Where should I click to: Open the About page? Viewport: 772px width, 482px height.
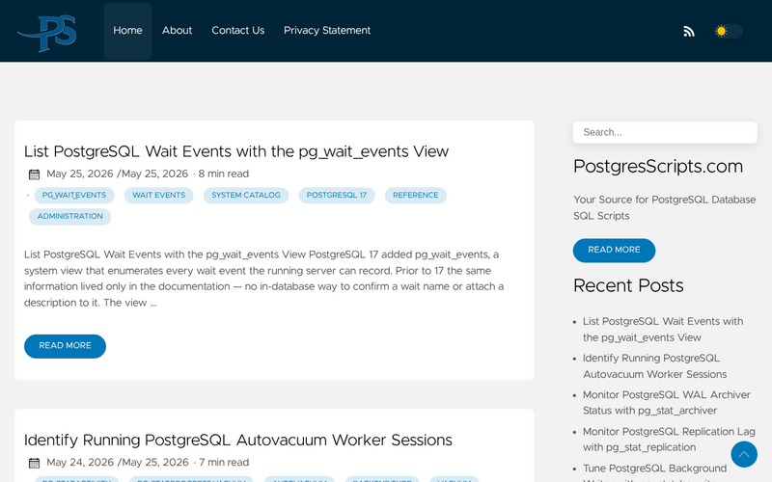click(x=177, y=31)
